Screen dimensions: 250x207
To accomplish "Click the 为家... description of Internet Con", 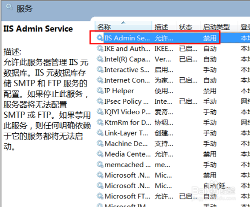I will [164, 80].
